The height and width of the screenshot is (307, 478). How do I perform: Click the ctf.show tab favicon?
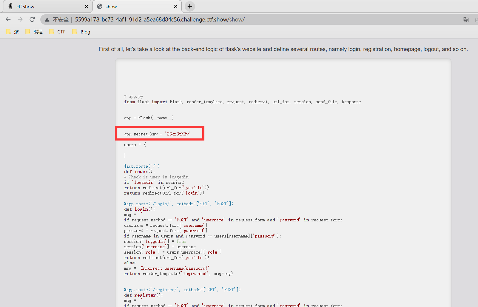click(x=10, y=6)
